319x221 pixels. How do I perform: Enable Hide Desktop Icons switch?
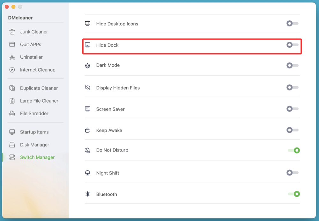(292, 24)
